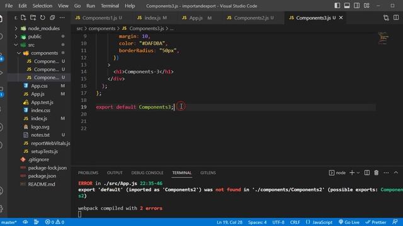
Task: Refresh the explorer file tree
Action: (x=43, y=18)
